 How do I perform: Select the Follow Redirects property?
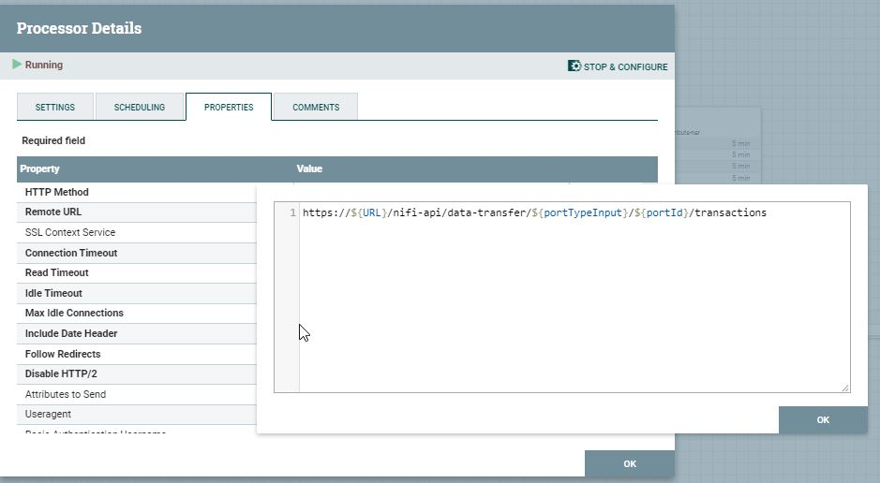point(137,354)
